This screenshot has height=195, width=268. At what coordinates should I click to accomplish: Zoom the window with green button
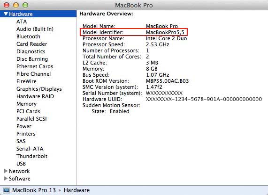click(x=25, y=5)
